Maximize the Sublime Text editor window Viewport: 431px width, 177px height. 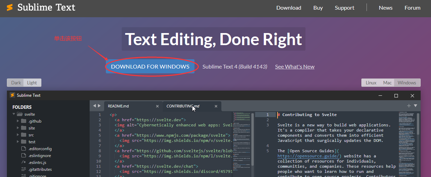coord(396,95)
